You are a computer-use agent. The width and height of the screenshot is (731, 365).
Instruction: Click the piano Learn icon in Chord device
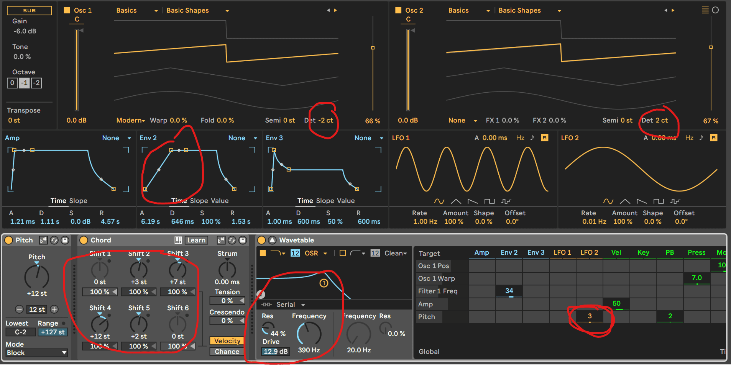(x=178, y=240)
